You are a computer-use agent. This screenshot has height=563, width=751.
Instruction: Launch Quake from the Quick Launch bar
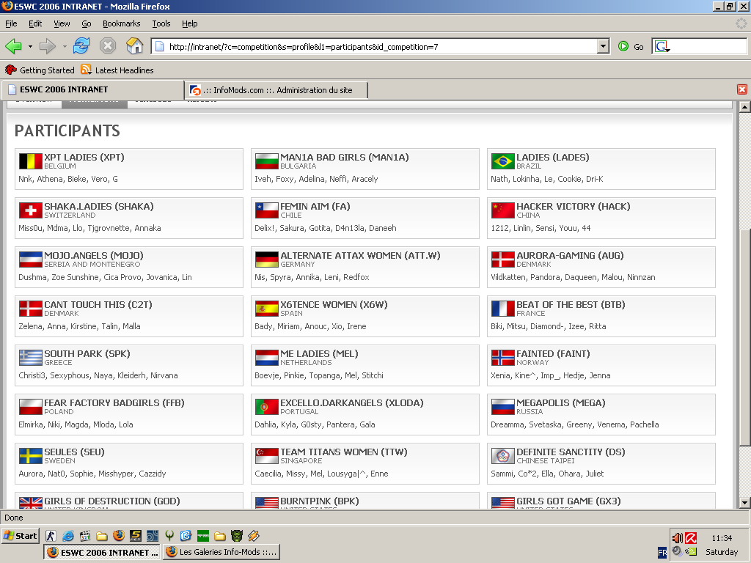169,536
